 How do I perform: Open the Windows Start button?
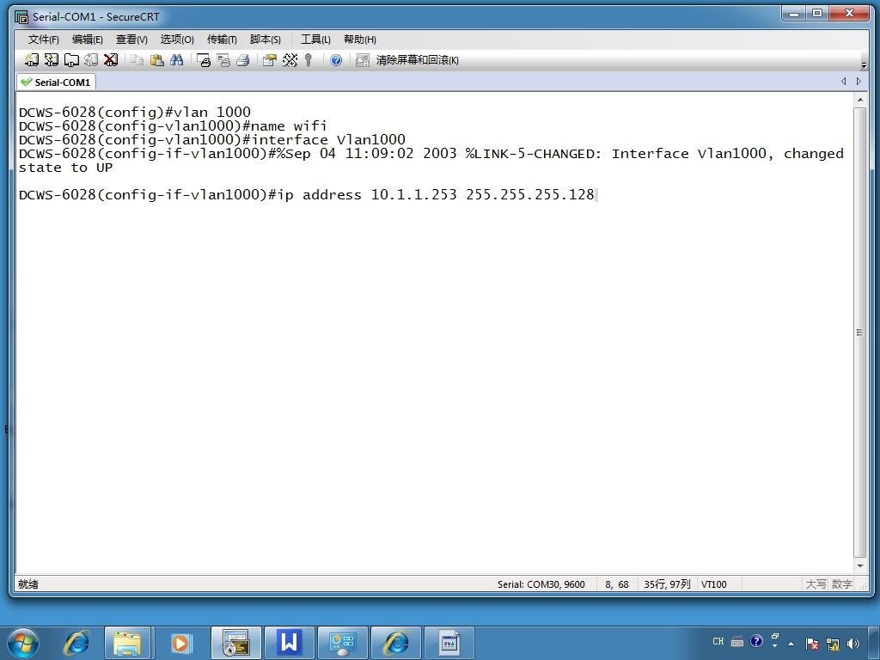[x=22, y=643]
